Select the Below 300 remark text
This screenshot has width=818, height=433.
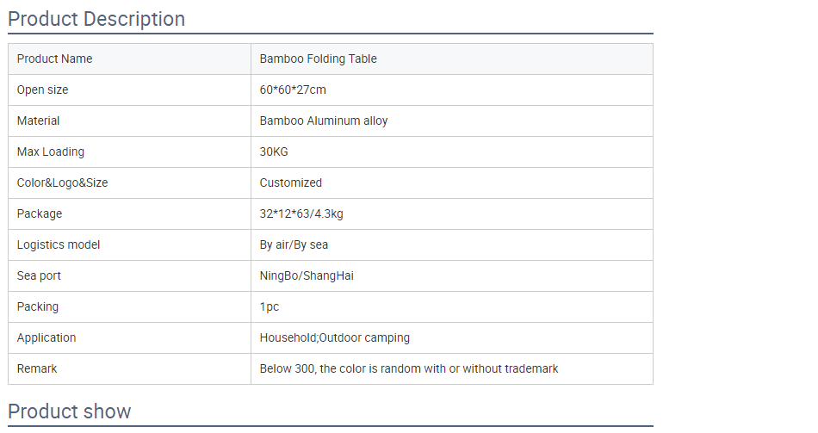click(x=409, y=368)
